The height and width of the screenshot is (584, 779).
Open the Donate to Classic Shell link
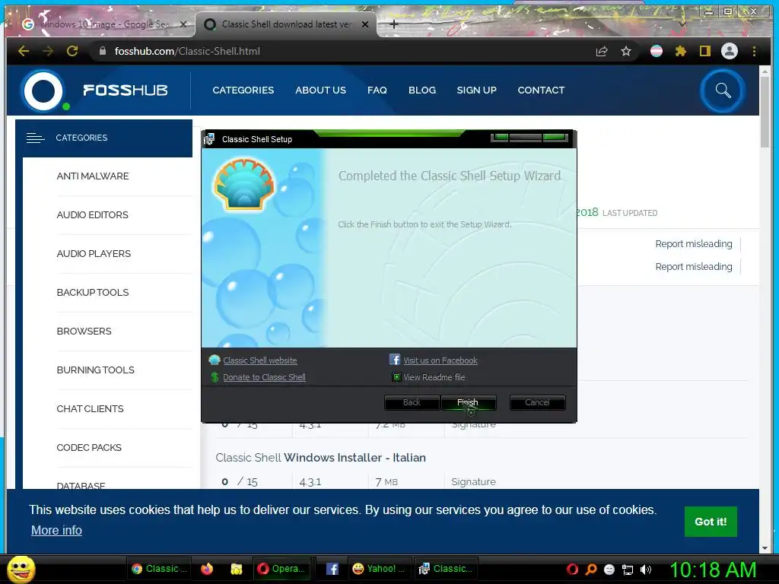point(264,377)
